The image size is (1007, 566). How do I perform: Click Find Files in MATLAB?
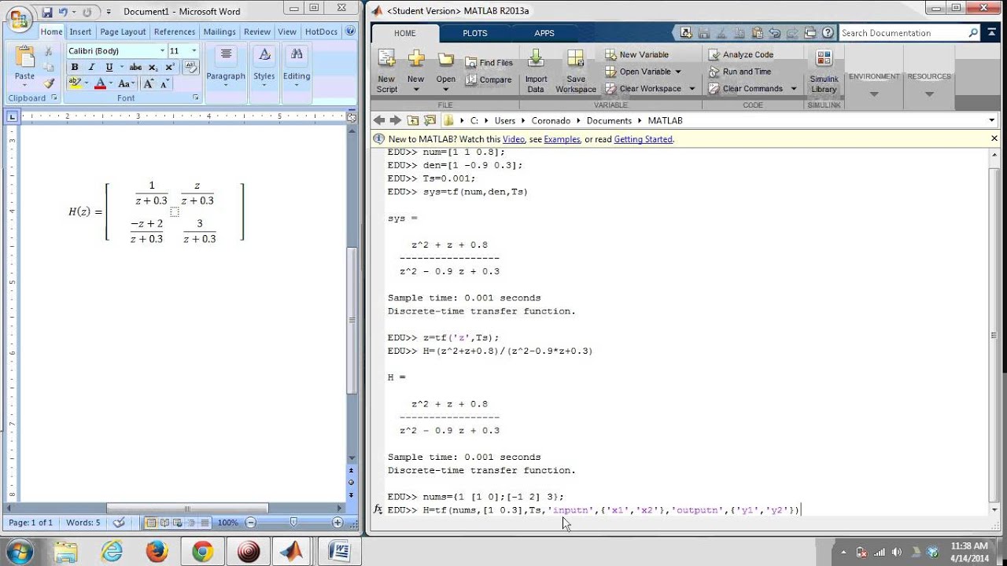(489, 62)
